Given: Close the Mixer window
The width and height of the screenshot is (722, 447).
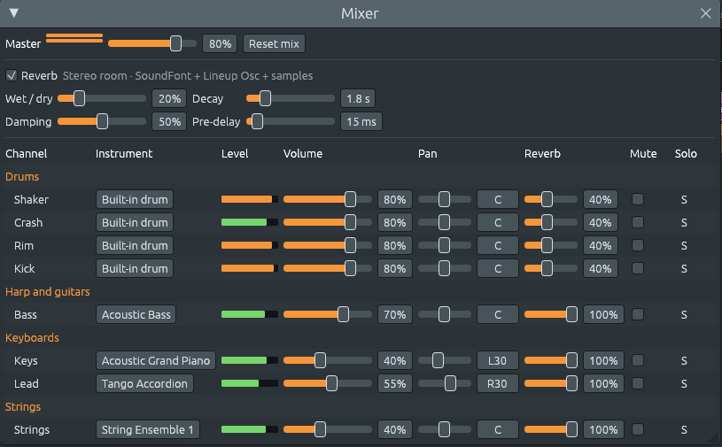Looking at the screenshot, I should point(705,13).
